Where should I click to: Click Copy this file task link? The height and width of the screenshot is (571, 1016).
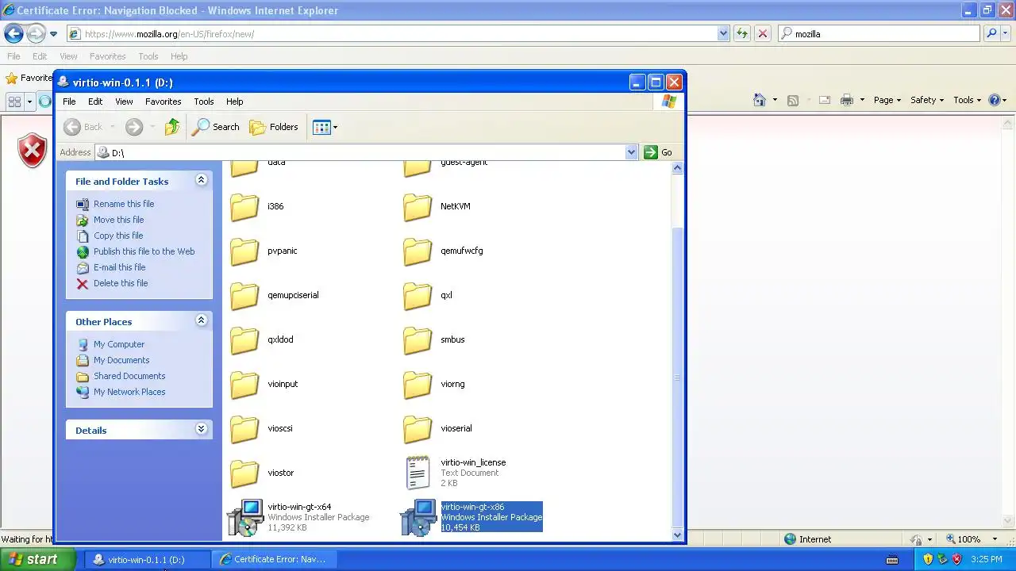pos(118,236)
